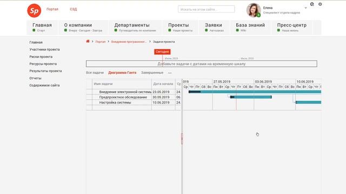
Task: Open Пресс-центр navigation tab
Action: point(292,27)
